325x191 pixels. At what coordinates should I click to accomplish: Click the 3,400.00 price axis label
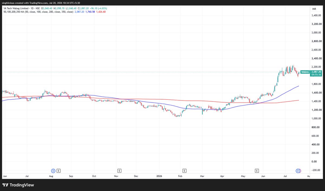[x=317, y=15]
